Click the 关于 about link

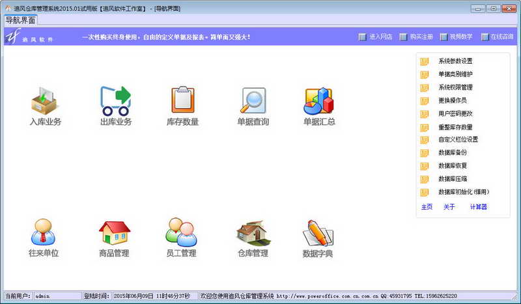[449, 207]
